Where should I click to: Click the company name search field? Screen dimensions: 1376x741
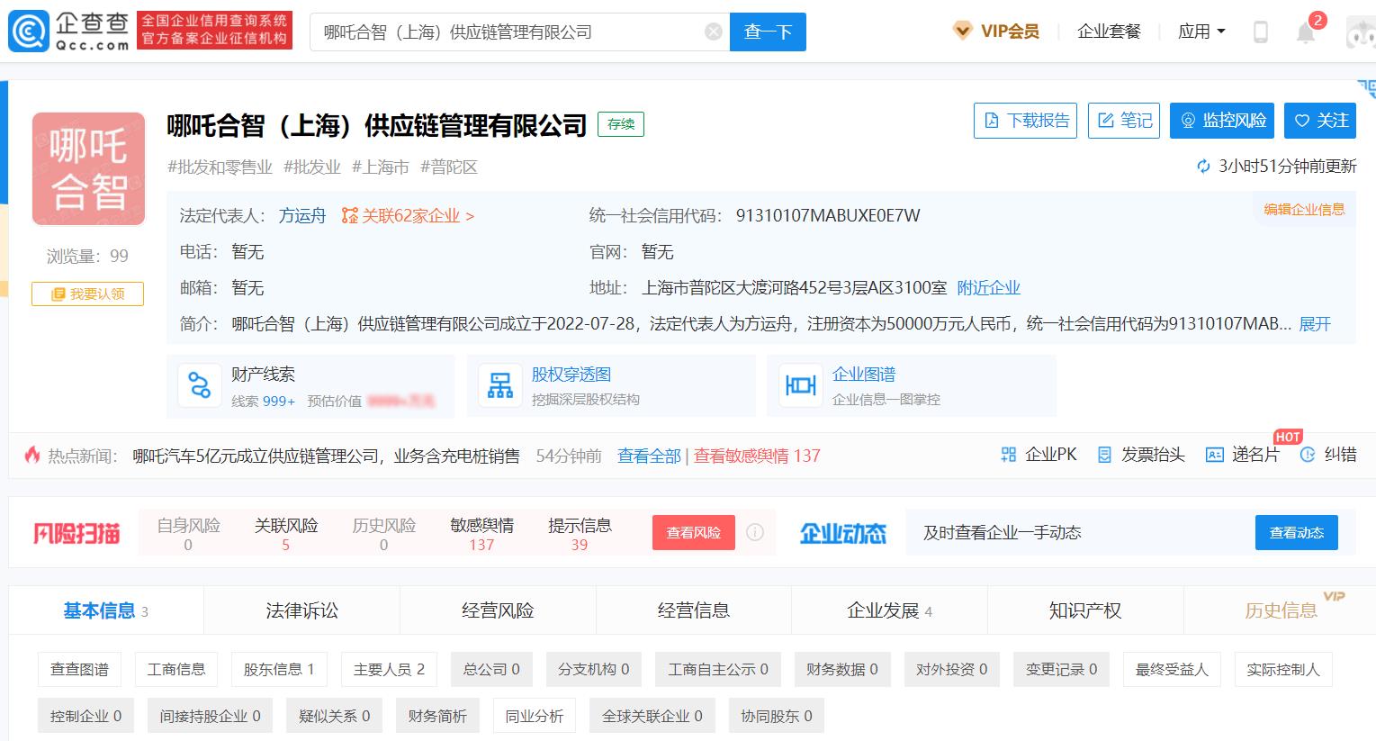[x=508, y=32]
